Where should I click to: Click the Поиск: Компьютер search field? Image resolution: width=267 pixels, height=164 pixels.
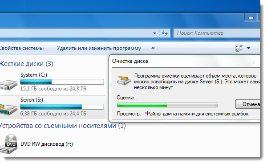click(x=217, y=33)
